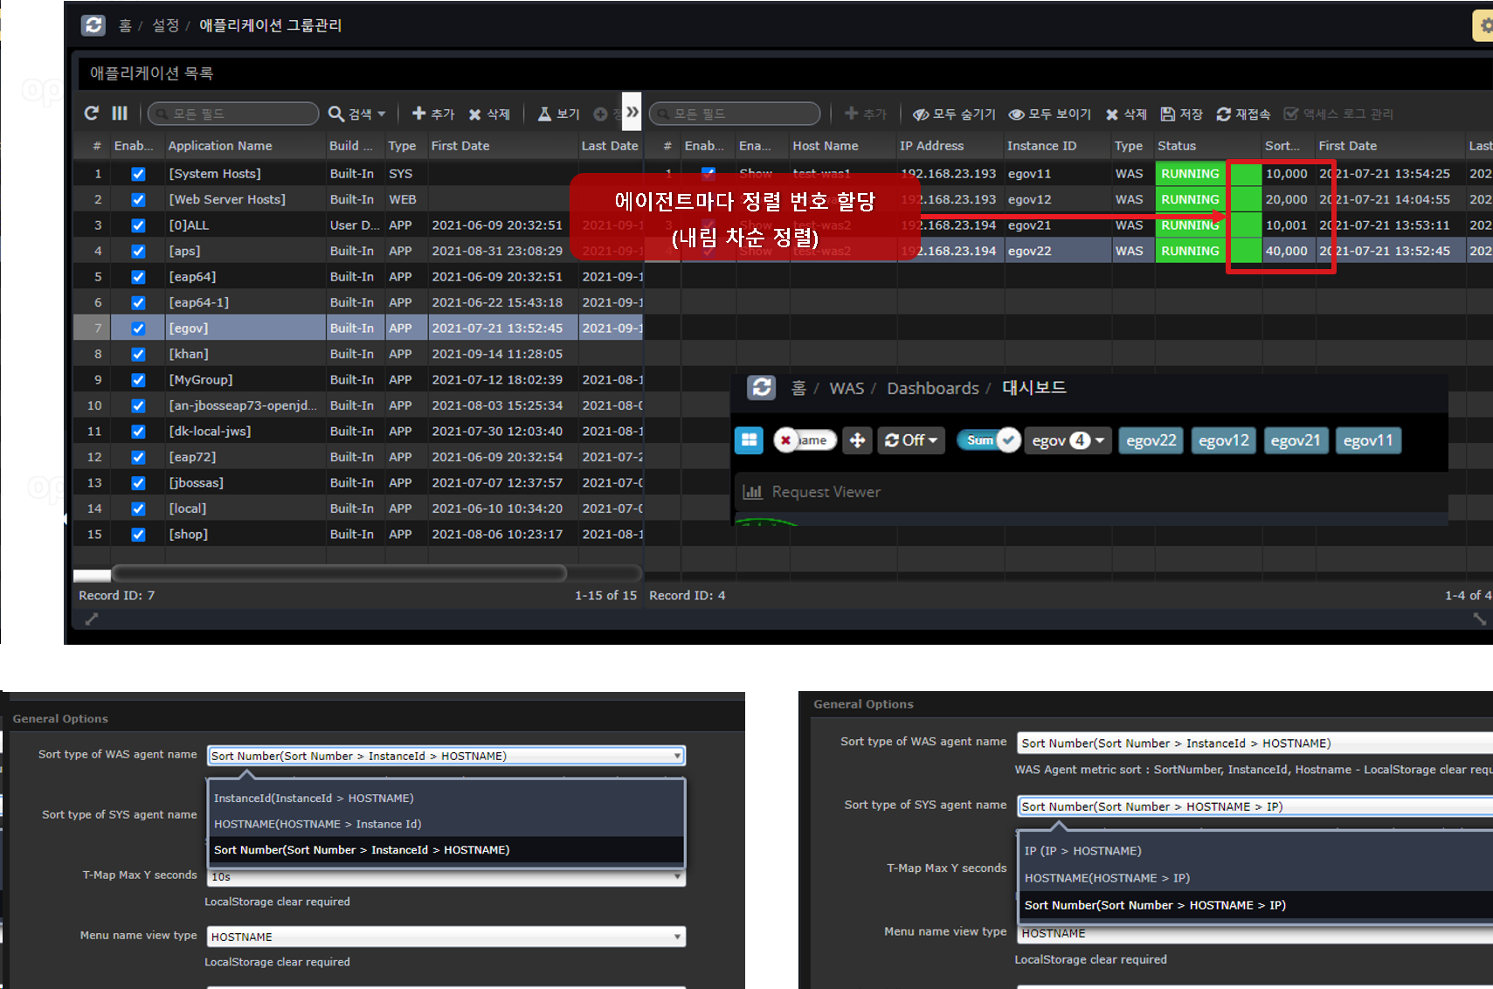Open the column chooser icon
1493x989 pixels.
[x=120, y=114]
